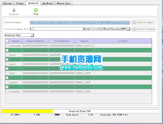Click begin address 0x0000000001cc0000

(x=35, y=50)
